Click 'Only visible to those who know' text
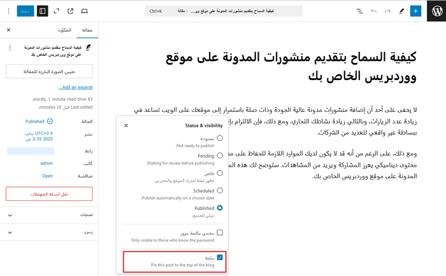This screenshot has height=276, width=446. pos(173,240)
